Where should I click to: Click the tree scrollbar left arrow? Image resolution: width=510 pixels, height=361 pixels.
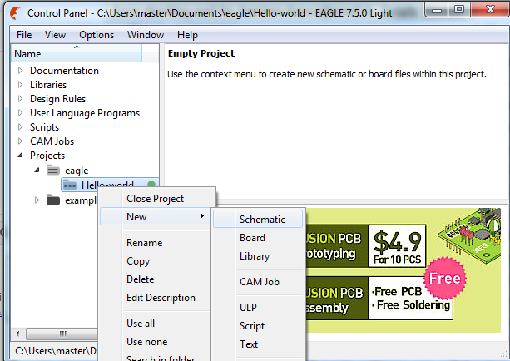tap(17, 334)
